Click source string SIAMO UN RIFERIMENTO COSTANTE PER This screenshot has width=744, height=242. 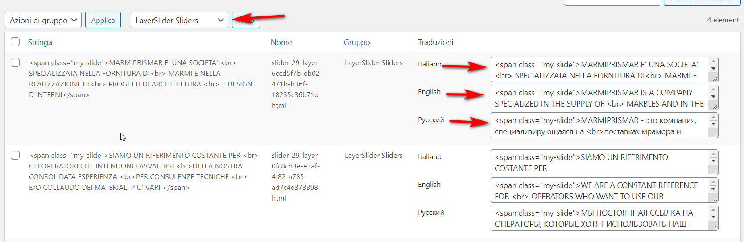pyautogui.click(x=144, y=172)
